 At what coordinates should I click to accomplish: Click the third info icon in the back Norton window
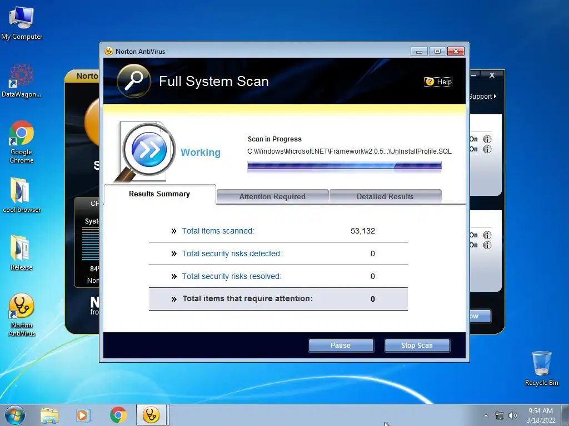pos(487,235)
